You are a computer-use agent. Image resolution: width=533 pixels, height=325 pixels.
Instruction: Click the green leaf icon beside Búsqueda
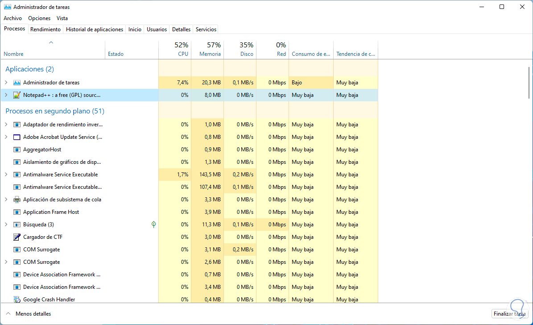coord(153,225)
